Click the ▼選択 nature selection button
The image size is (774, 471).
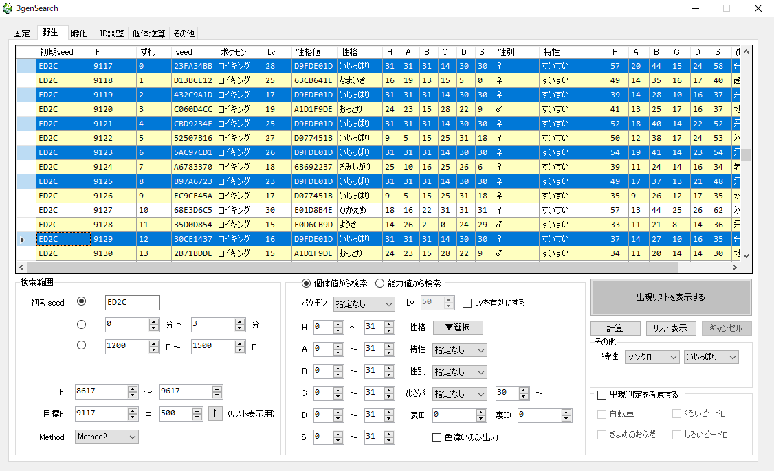[x=458, y=328]
